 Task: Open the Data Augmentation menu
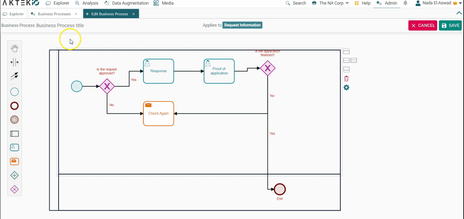(127, 3)
